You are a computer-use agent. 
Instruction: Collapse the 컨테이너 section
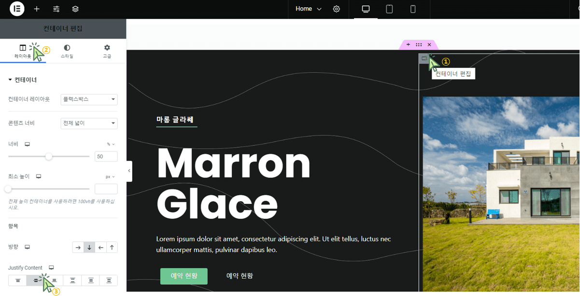coord(23,80)
